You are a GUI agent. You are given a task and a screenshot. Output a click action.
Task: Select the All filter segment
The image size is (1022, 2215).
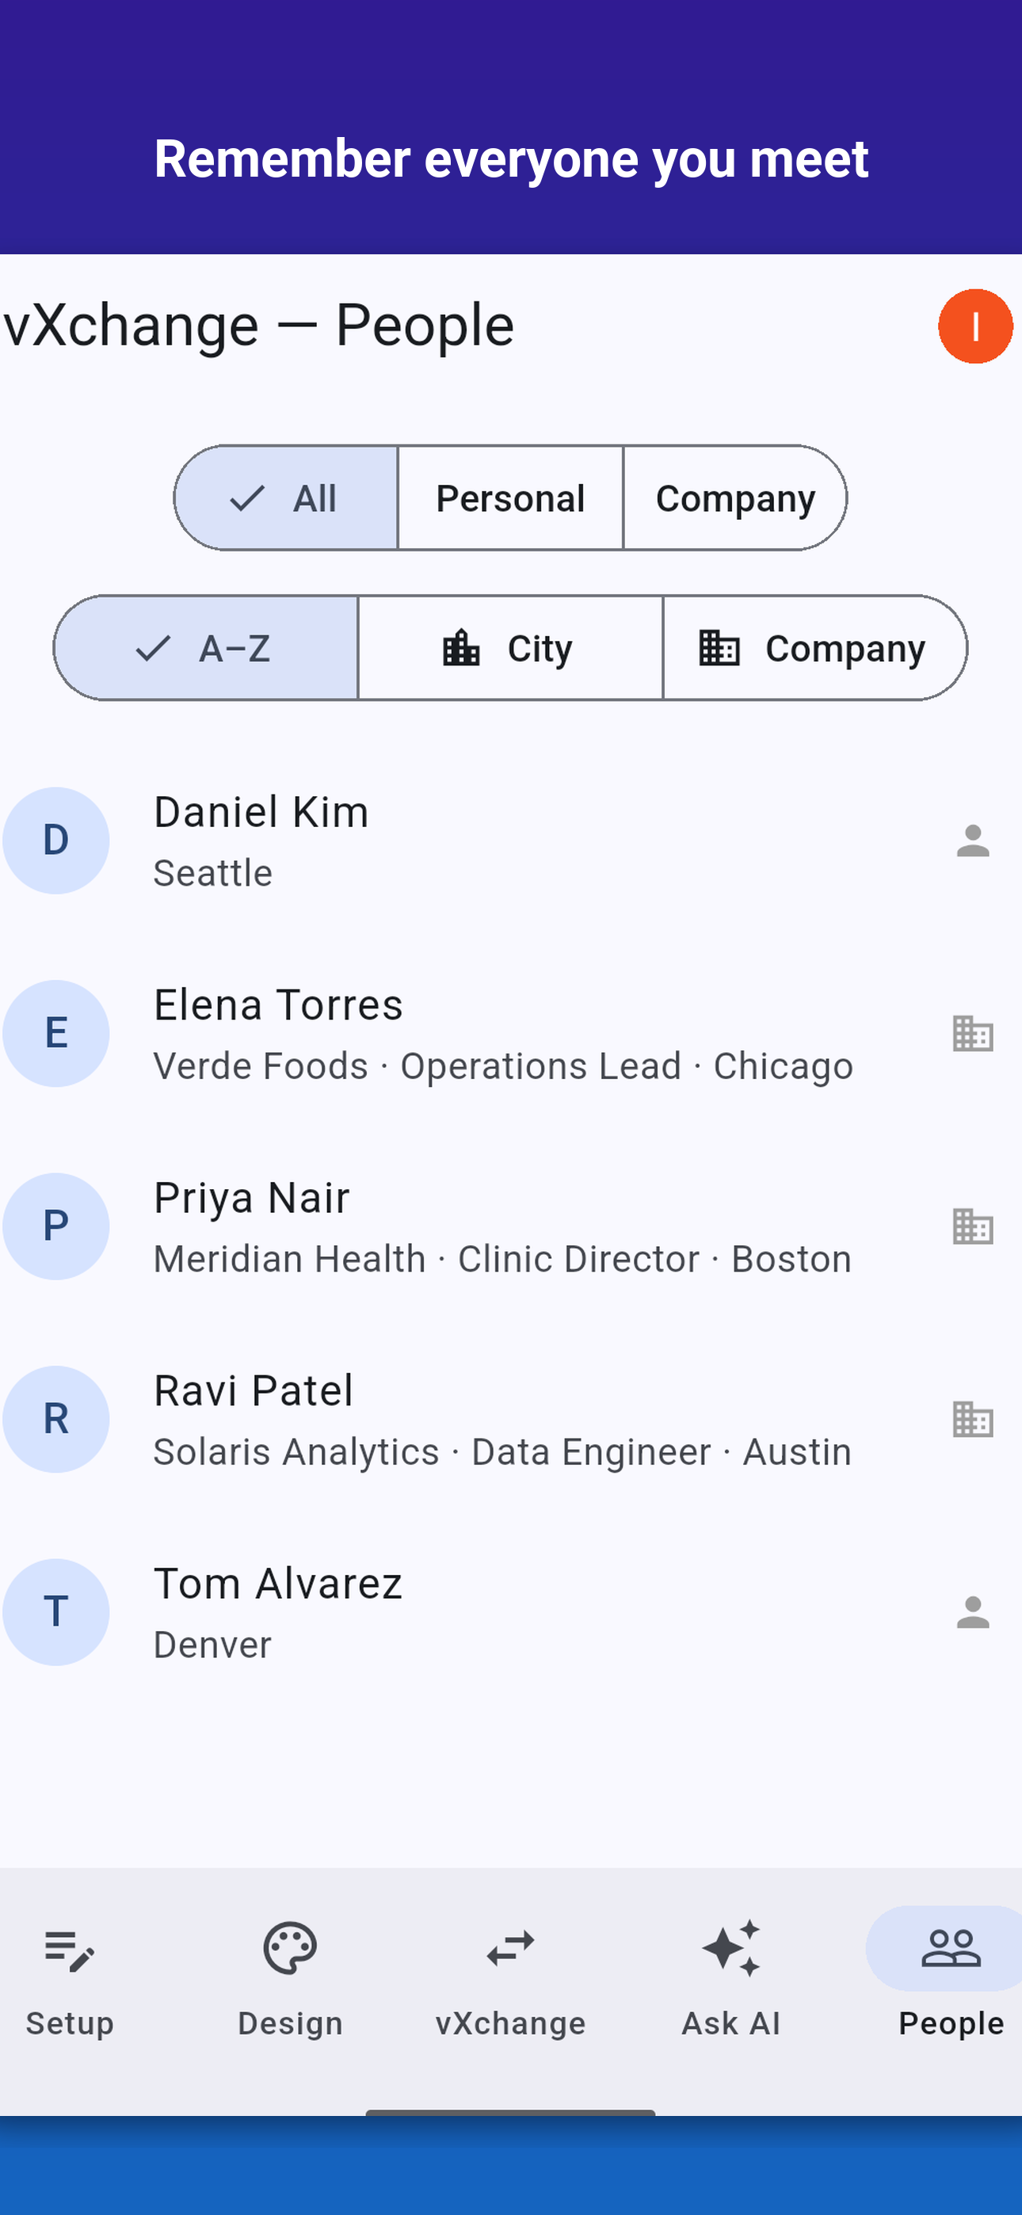[x=287, y=498]
